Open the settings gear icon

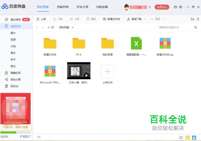point(180,7)
